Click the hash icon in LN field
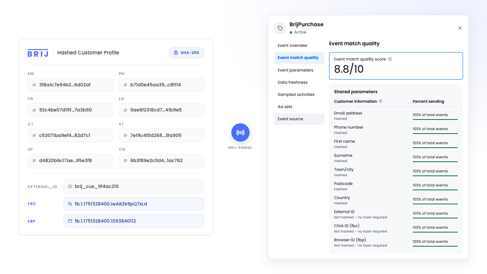This screenshot has width=487, height=274. pos(126,110)
